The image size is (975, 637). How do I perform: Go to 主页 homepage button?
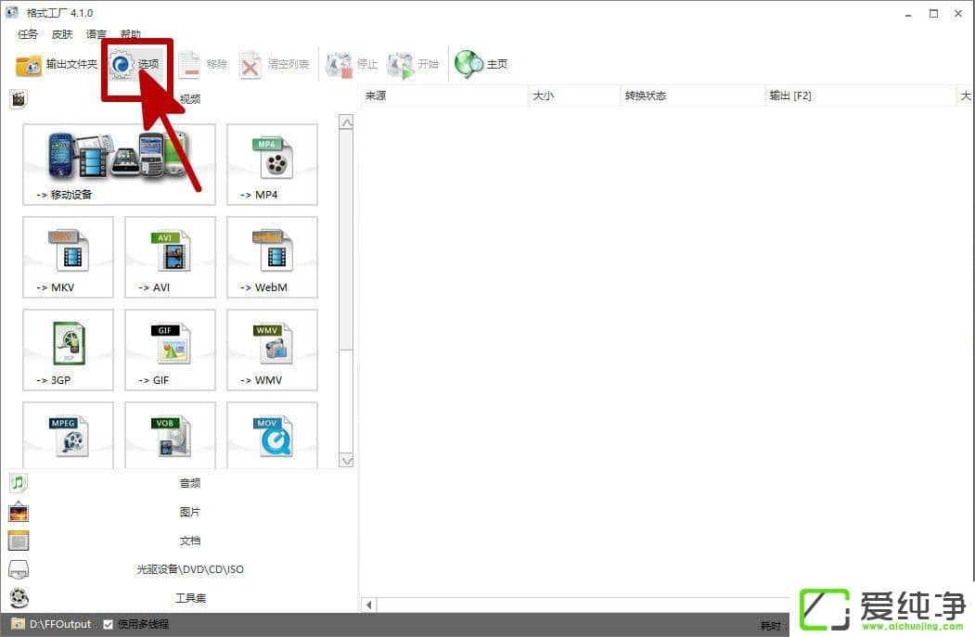tap(482, 64)
